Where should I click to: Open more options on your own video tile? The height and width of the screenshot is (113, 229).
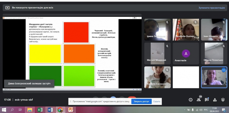point(224,70)
